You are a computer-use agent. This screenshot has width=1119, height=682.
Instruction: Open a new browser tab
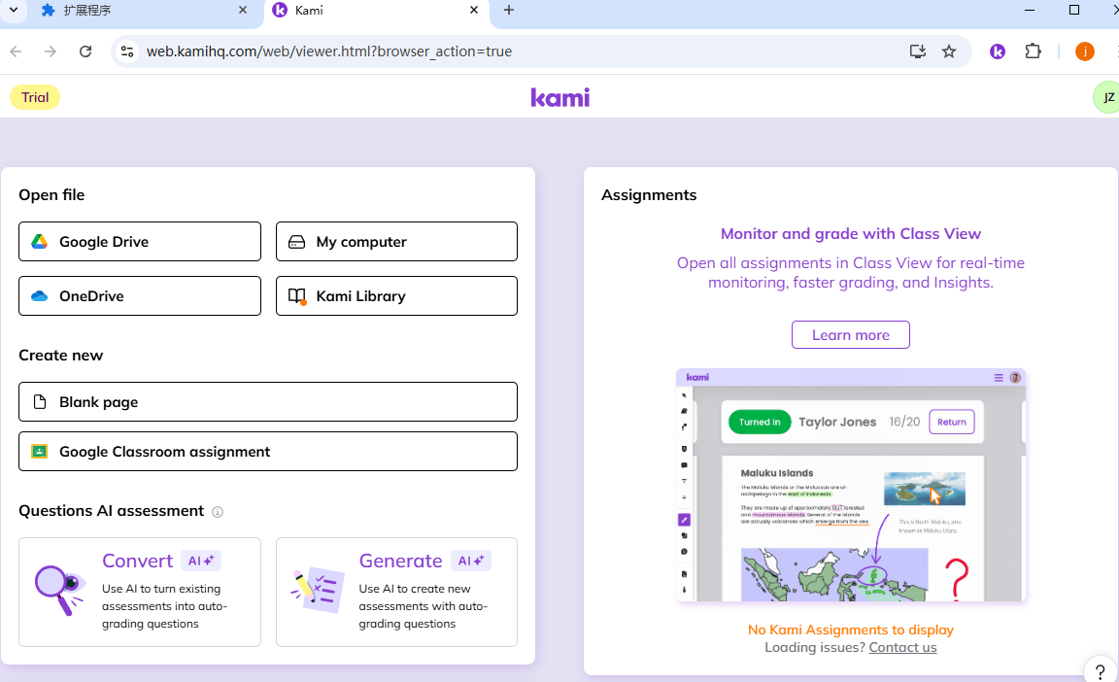pos(509,10)
